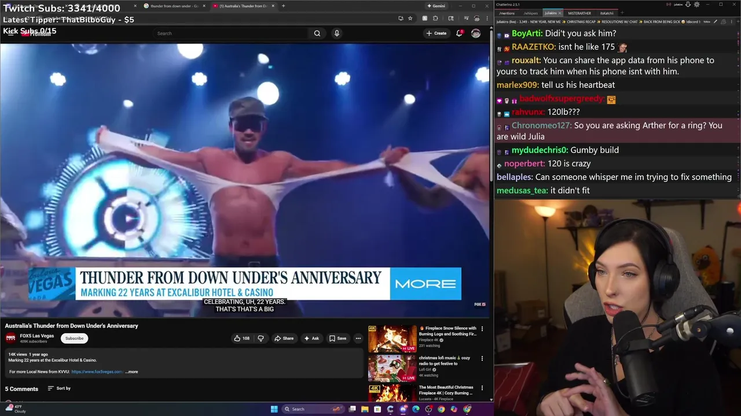Image resolution: width=741 pixels, height=416 pixels.
Task: Open the FOX5 Las Vegas channel avatar
Action: (10, 338)
